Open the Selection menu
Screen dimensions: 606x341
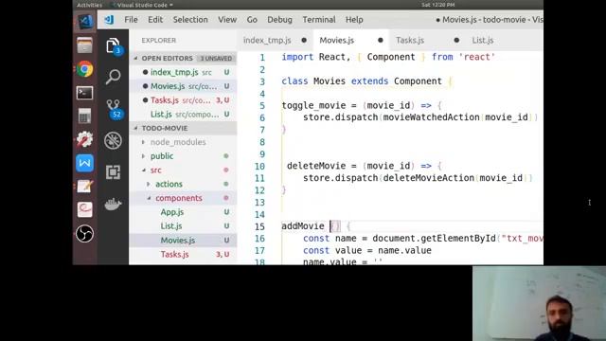point(190,19)
